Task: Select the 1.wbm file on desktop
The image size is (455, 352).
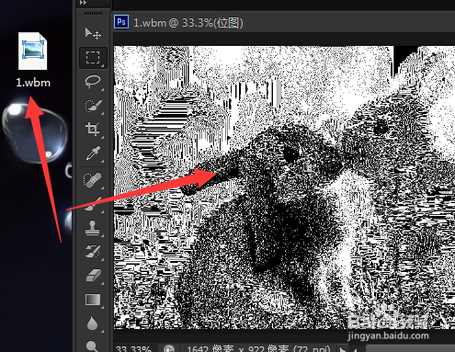Action: [33, 60]
